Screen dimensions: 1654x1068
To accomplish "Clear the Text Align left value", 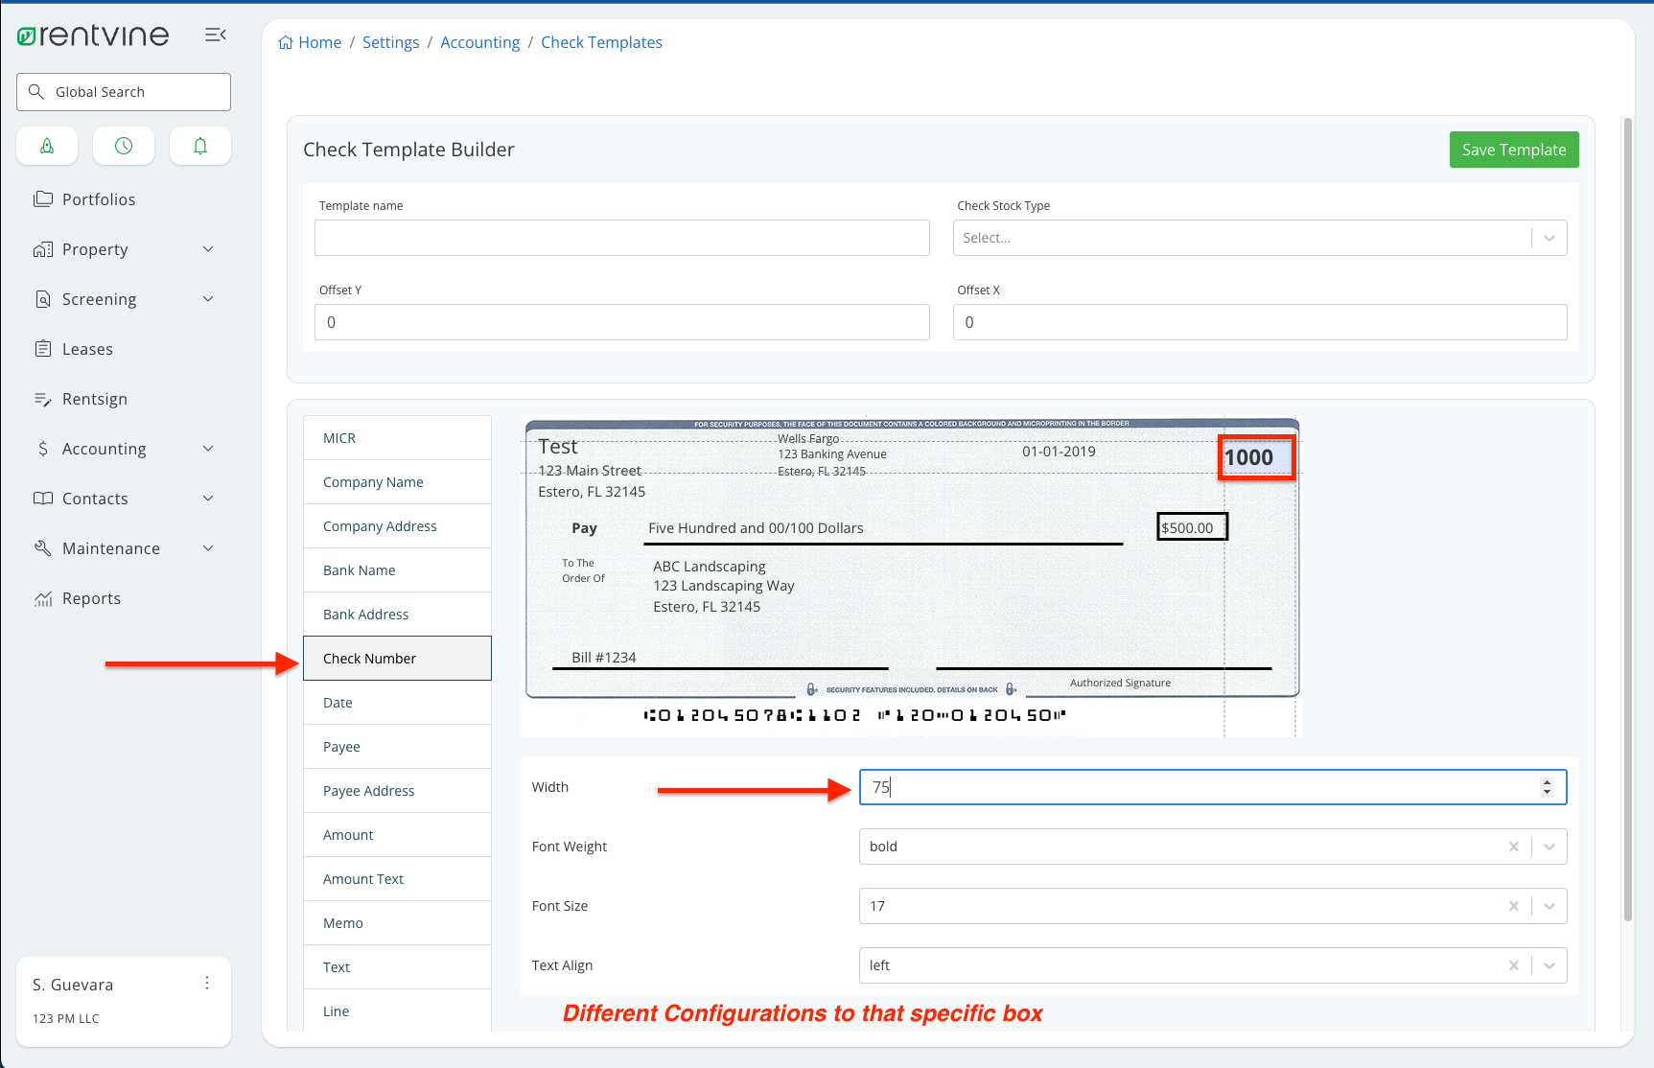I will click(1514, 965).
